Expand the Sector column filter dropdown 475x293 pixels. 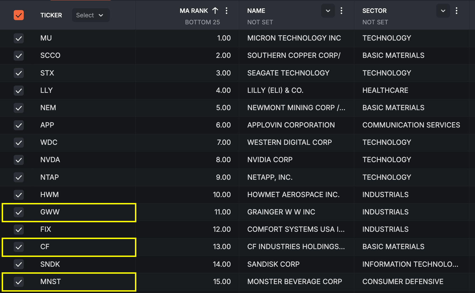point(443,11)
